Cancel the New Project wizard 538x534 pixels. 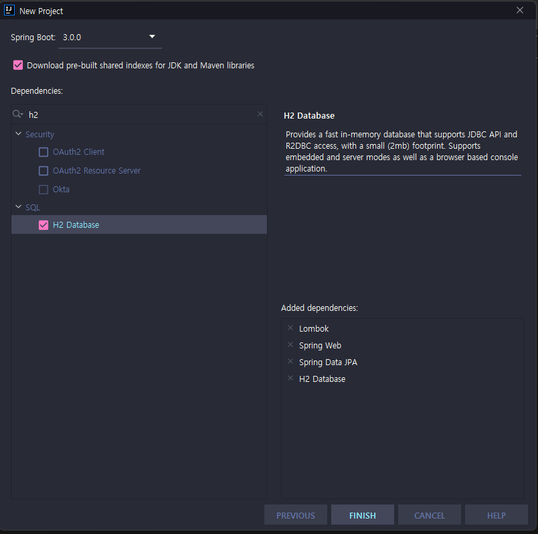tap(430, 515)
